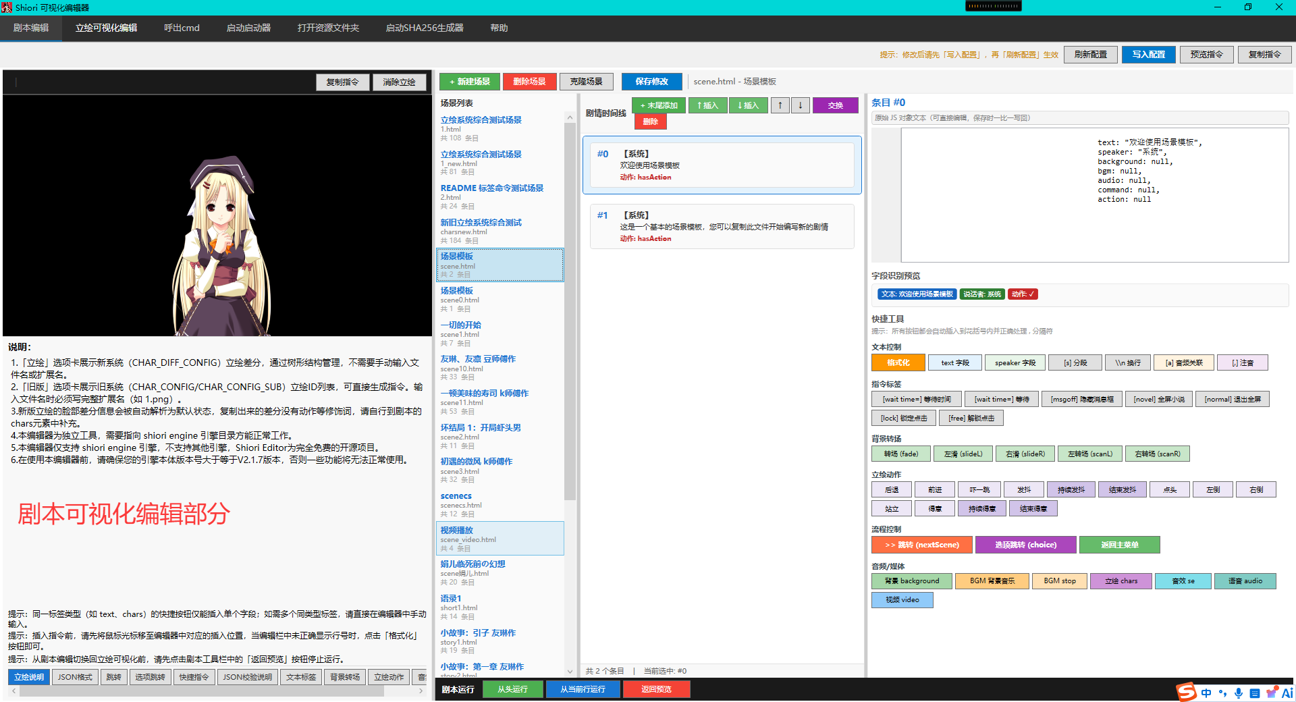Click the BGM stop button
1296x702 pixels.
[1060, 580]
